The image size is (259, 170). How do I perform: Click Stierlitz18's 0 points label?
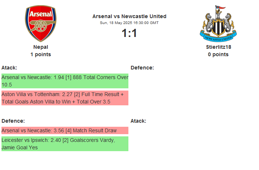[218, 54]
